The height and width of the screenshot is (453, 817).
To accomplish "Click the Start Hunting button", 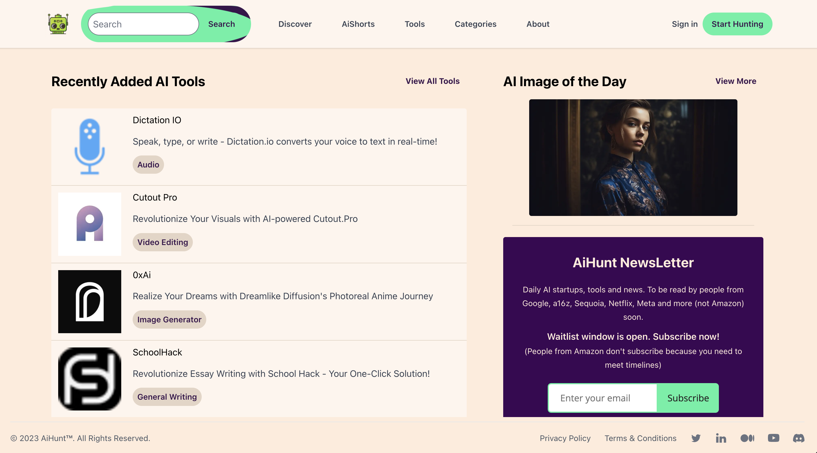I will coord(737,24).
